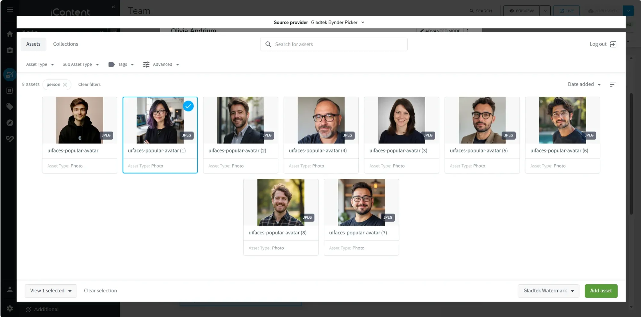Open the hamburger menu in left sidebar
The width and height of the screenshot is (641, 317).
pyautogui.click(x=10, y=10)
